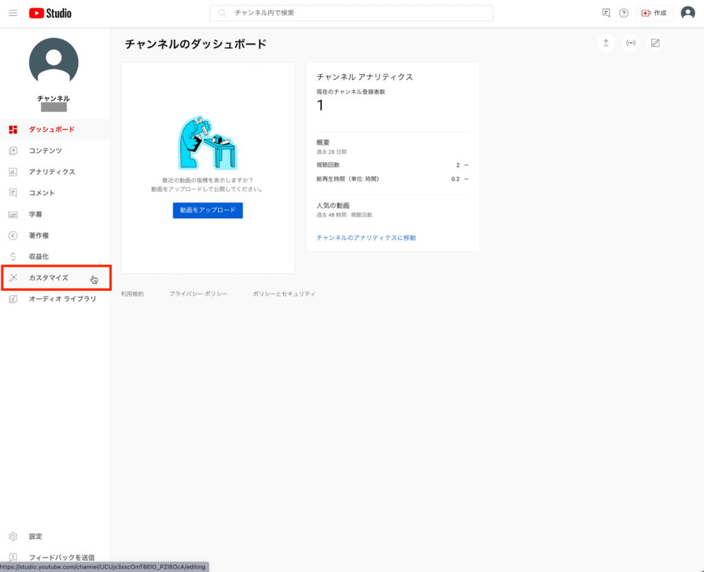Click the YouTube Studio logo
The image size is (704, 572).
[50, 13]
